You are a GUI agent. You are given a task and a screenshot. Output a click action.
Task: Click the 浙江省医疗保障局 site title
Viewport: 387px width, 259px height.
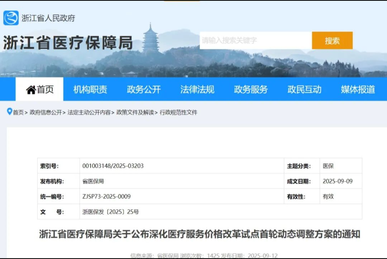pos(68,43)
